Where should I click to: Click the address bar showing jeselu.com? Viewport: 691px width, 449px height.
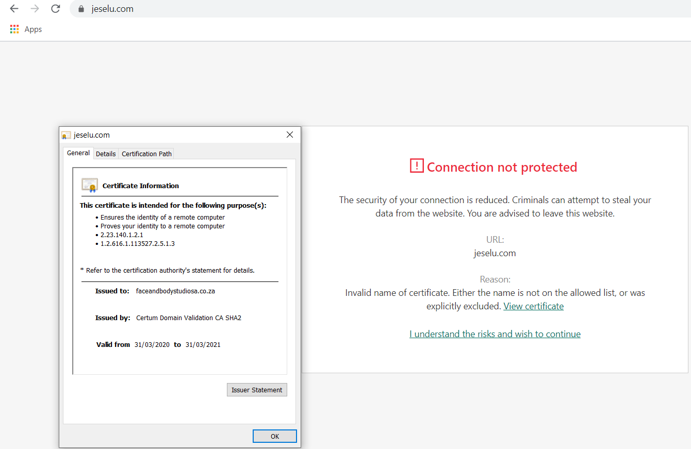pyautogui.click(x=309, y=9)
